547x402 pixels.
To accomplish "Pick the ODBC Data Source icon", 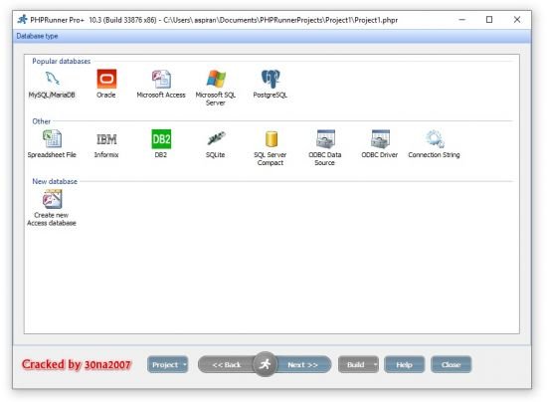I will (325, 139).
